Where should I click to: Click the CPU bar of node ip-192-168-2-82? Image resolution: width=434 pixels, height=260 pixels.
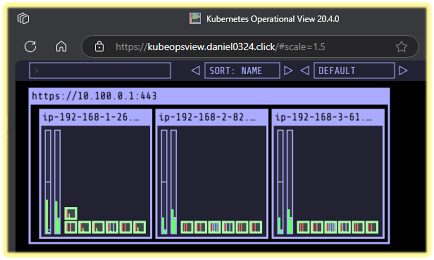[x=164, y=182]
